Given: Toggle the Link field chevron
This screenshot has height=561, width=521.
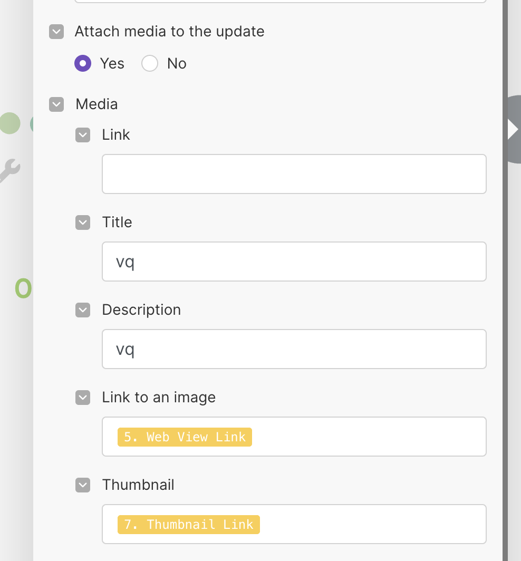Looking at the screenshot, I should [83, 135].
